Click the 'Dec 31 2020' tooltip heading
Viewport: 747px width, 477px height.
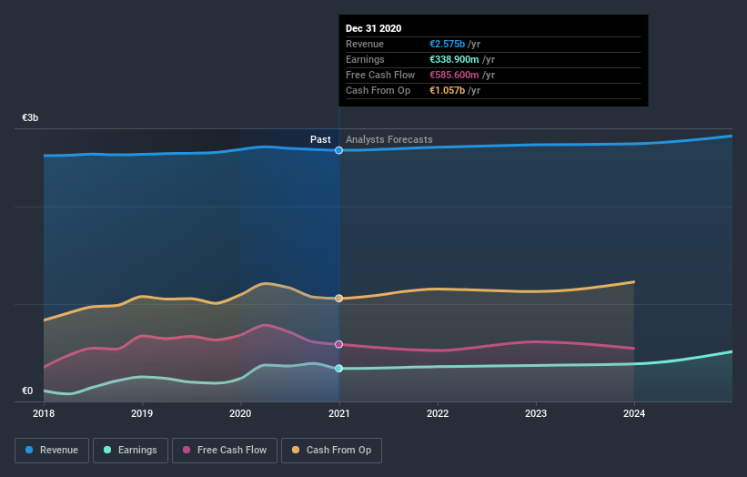pos(373,28)
